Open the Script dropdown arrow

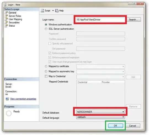(x=53, y=11)
